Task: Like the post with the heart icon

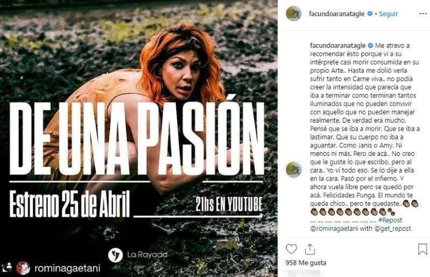Action: 291,249
